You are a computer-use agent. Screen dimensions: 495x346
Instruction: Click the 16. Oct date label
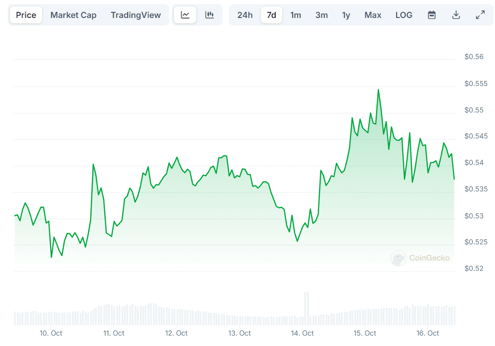pyautogui.click(x=427, y=333)
